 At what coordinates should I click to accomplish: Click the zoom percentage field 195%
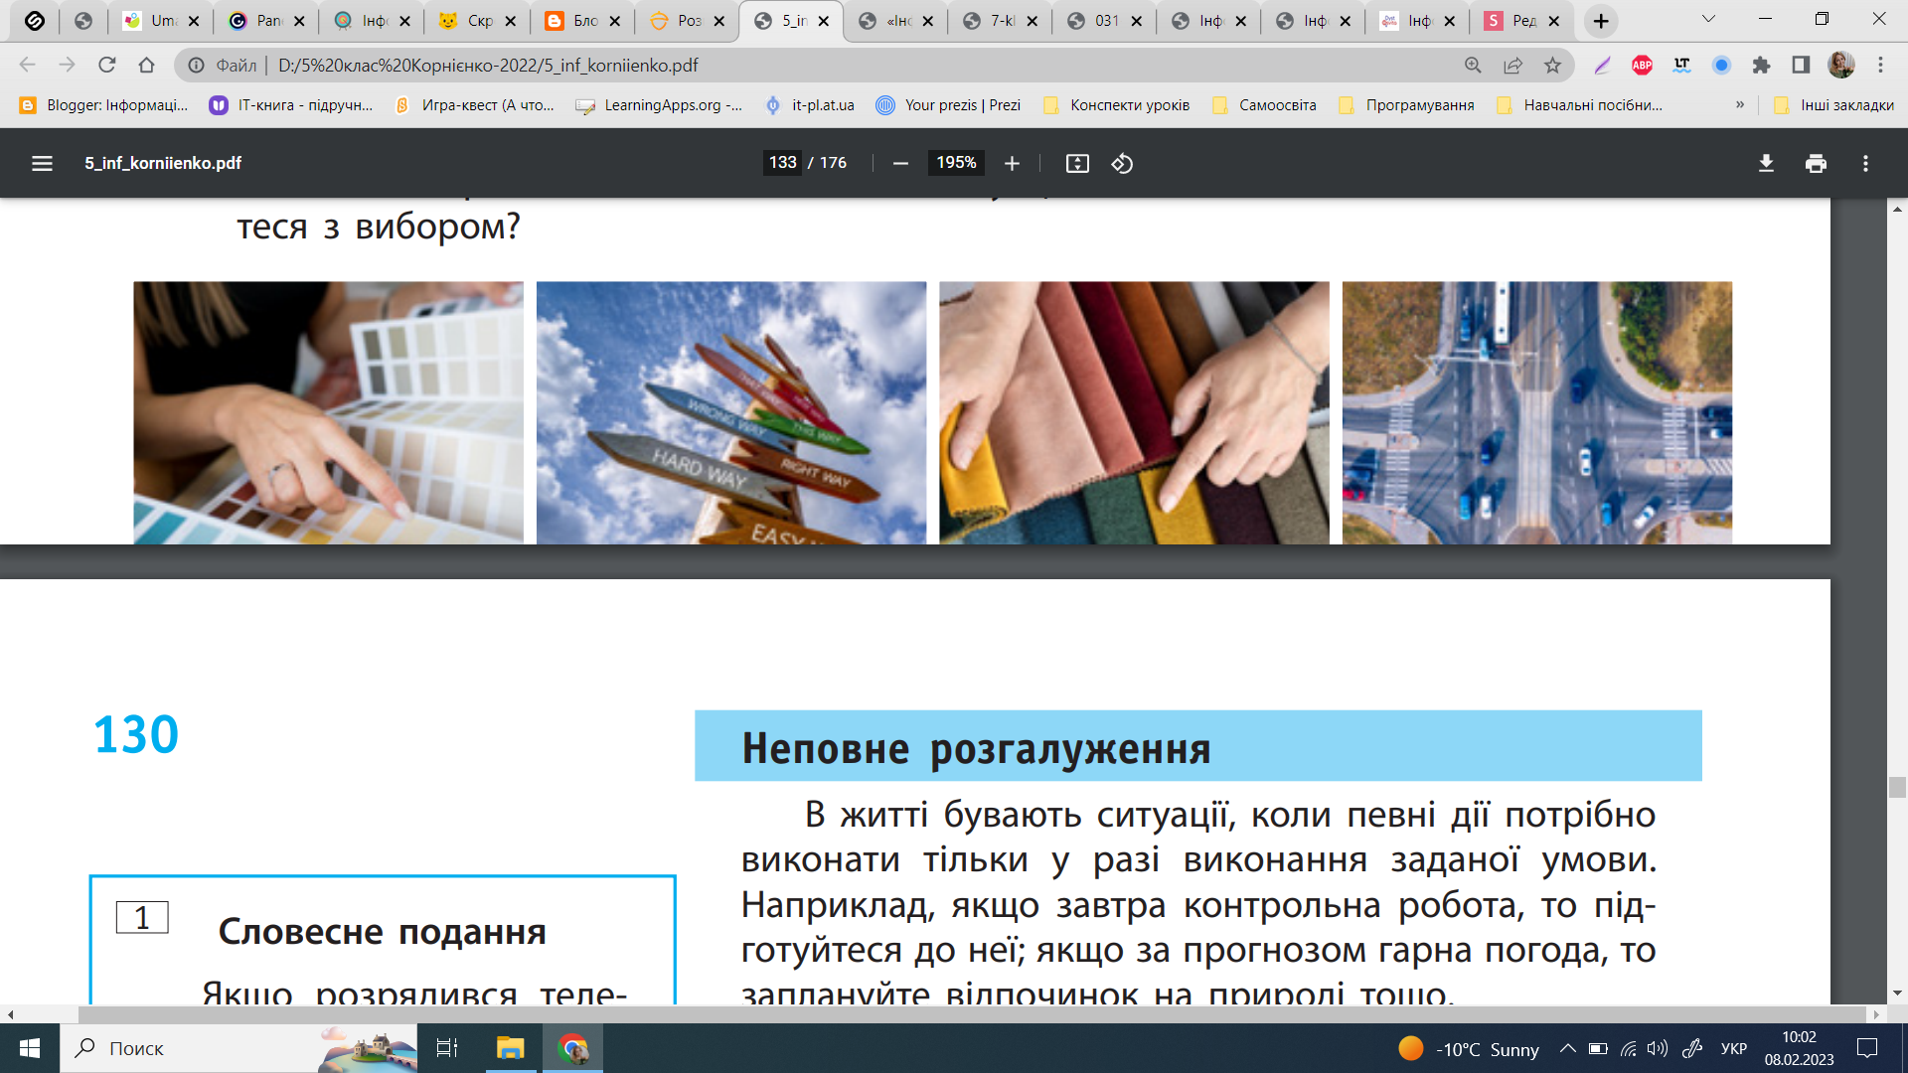click(x=956, y=163)
